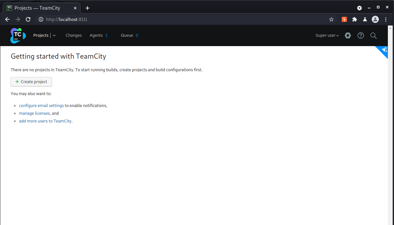Click the browser forward arrow

[18, 19]
